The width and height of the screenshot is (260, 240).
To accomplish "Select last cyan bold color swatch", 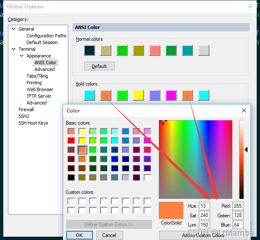I will (x=203, y=95).
